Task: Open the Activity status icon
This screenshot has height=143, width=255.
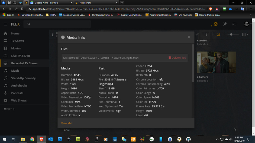Action: point(215,24)
